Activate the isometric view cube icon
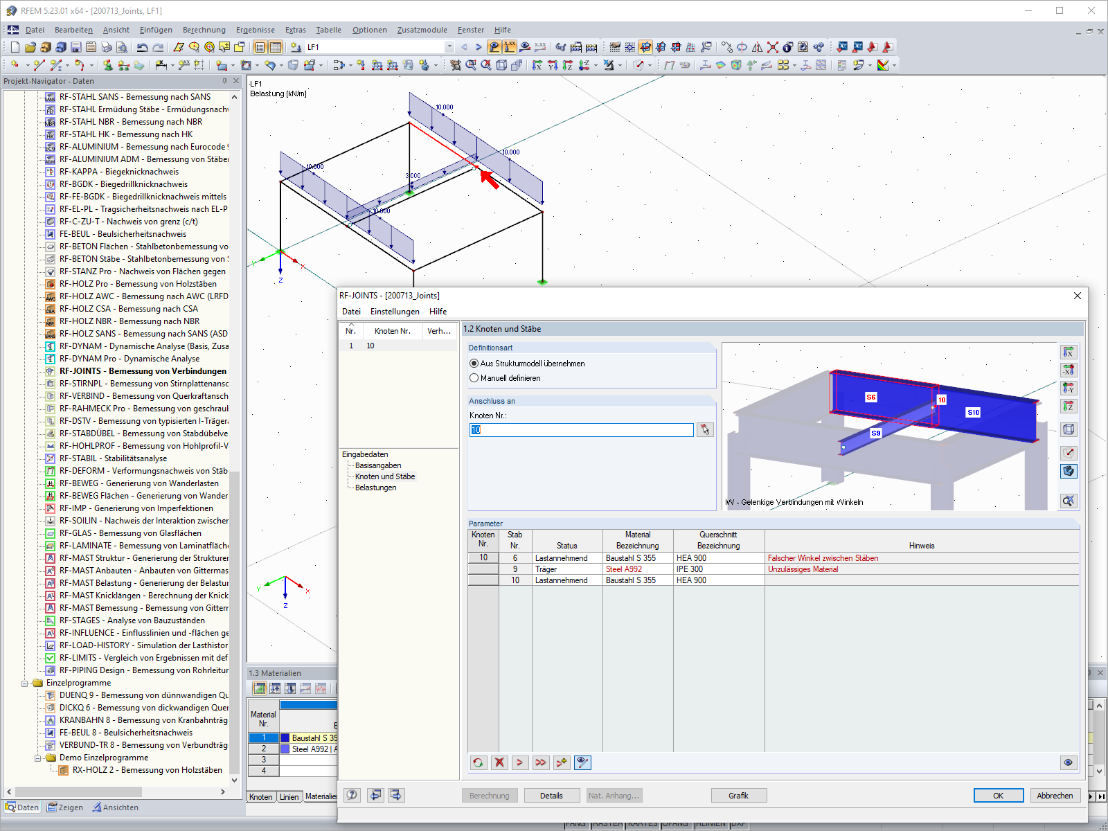 pyautogui.click(x=1069, y=429)
